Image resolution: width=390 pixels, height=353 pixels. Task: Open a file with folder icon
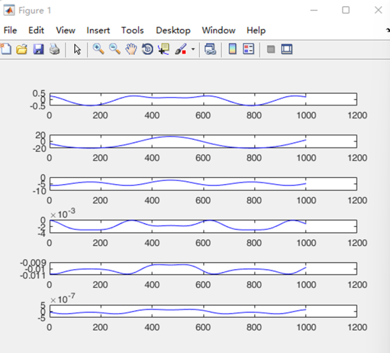(22, 49)
